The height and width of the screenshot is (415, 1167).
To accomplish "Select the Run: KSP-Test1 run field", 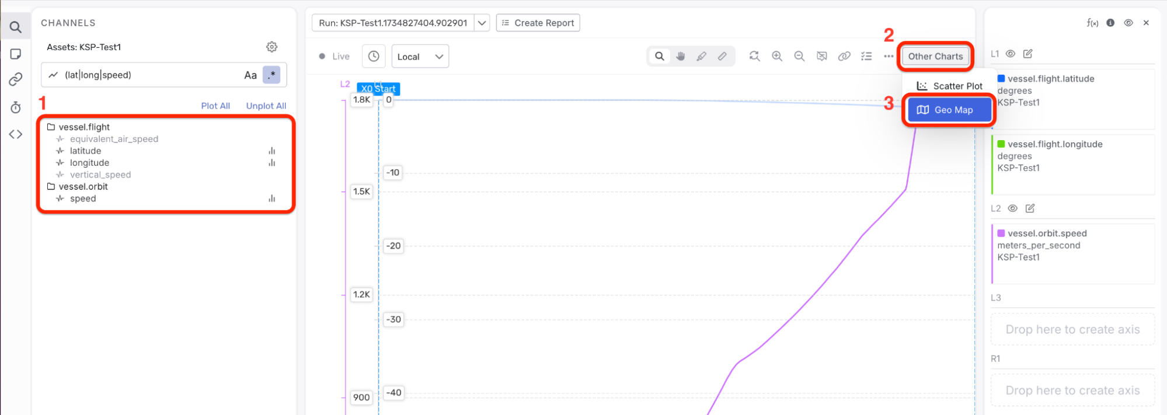I will coord(393,23).
